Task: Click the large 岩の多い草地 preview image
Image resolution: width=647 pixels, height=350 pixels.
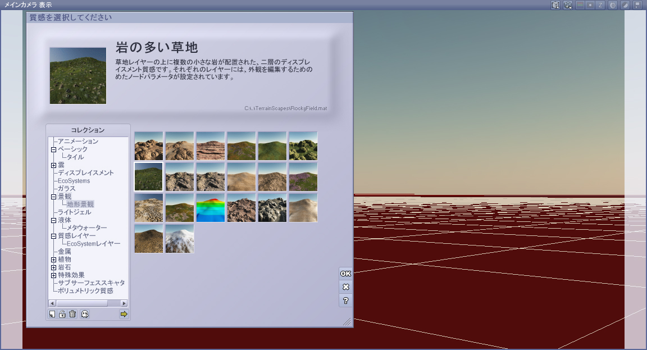Action: pyautogui.click(x=78, y=75)
